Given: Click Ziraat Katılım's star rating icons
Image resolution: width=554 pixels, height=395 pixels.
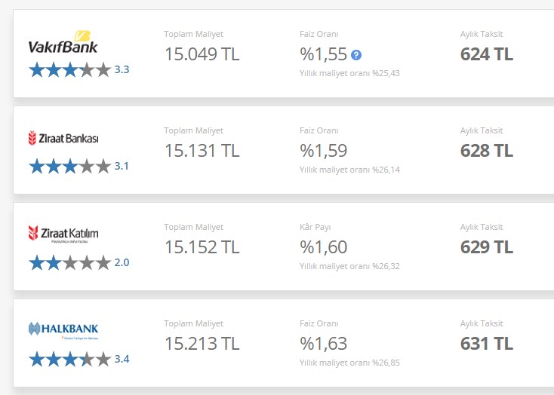Looking at the screenshot, I should click(70, 262).
